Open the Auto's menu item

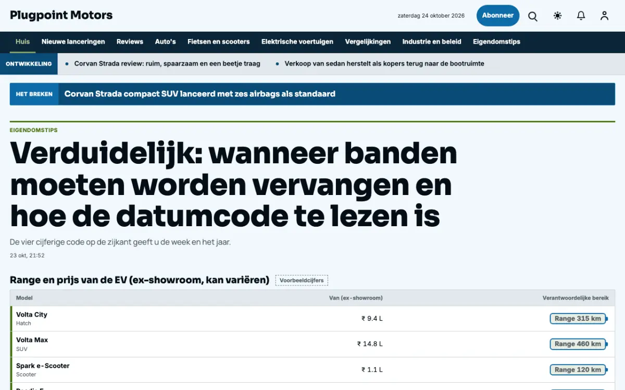click(165, 42)
